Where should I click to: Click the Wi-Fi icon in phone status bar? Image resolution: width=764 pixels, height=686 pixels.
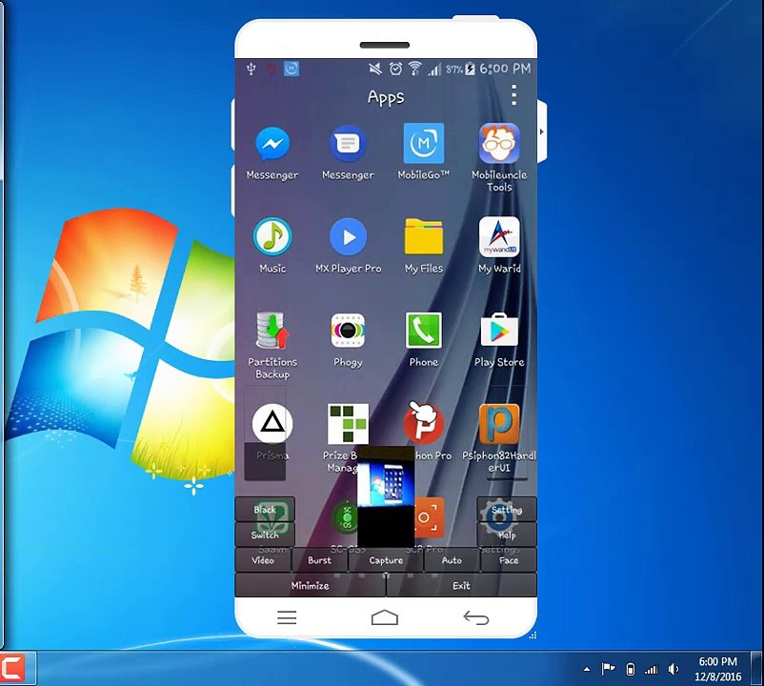[x=414, y=69]
